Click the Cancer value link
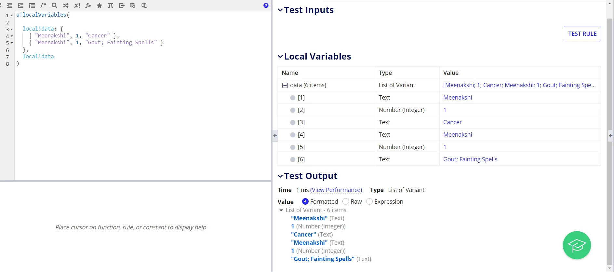This screenshot has width=614, height=272. coord(452,122)
